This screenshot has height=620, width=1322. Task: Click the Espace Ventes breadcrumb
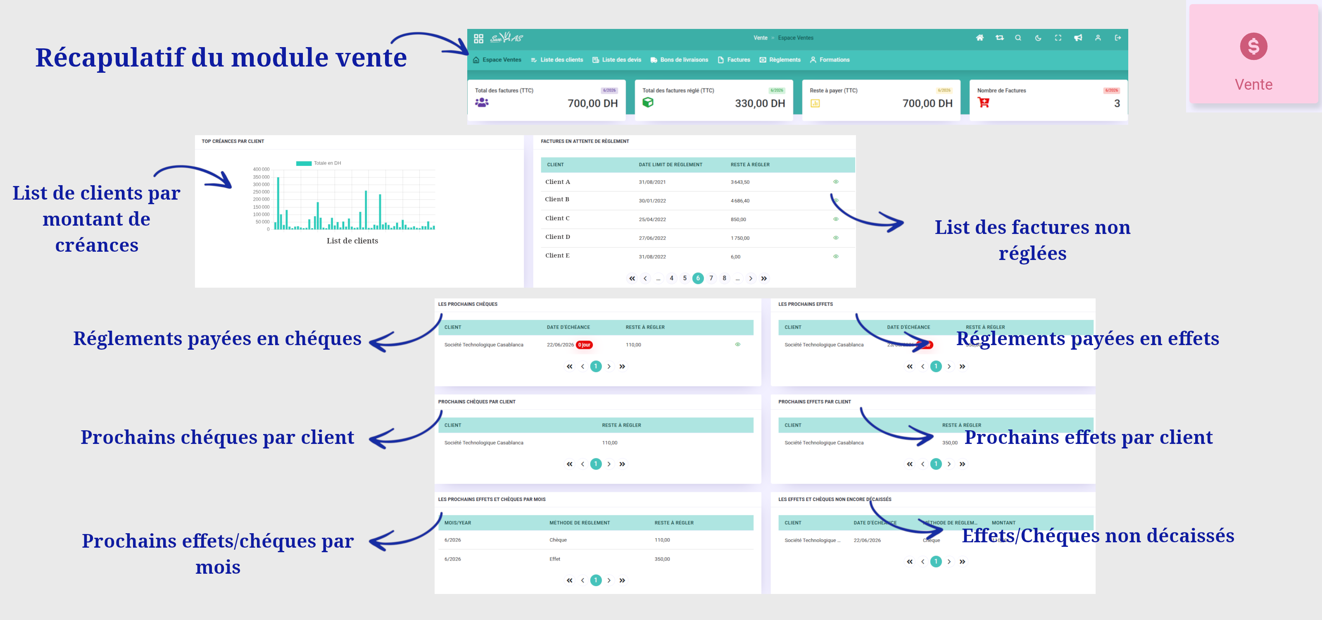[x=795, y=38]
